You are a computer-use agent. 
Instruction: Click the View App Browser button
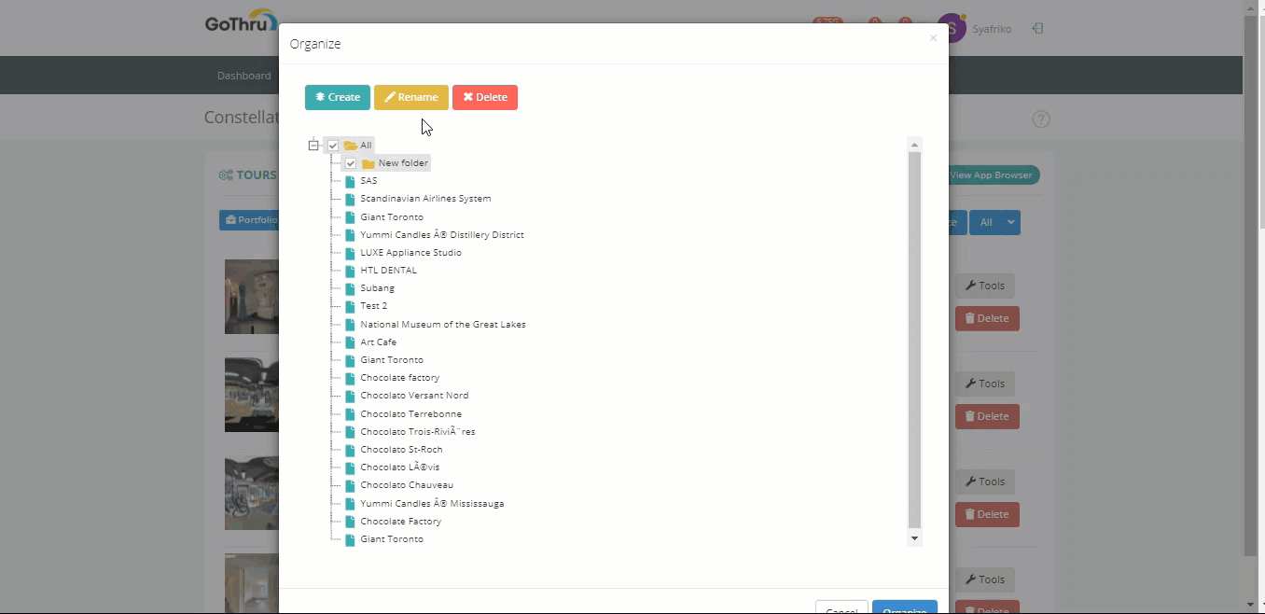point(993,175)
